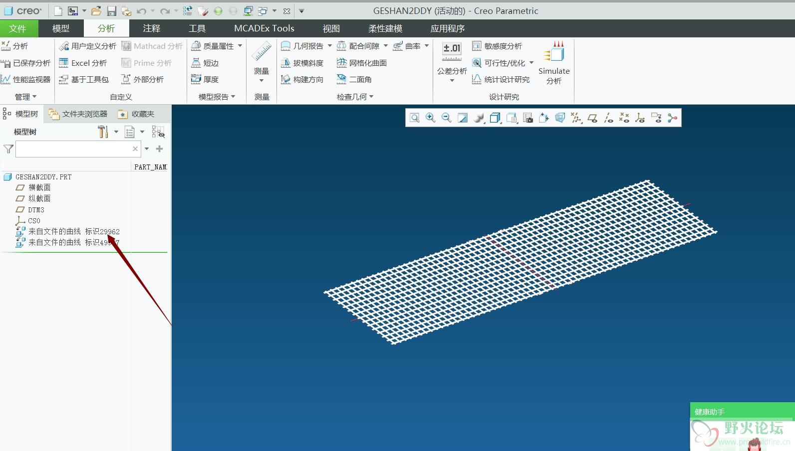Image resolution: width=795 pixels, height=451 pixels.
Task: Toggle datum plane display
Action: point(592,118)
